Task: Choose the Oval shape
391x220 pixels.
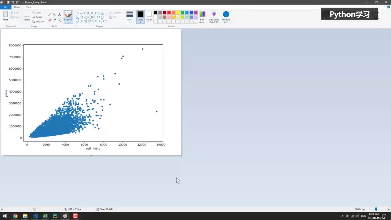Action: click(x=86, y=13)
